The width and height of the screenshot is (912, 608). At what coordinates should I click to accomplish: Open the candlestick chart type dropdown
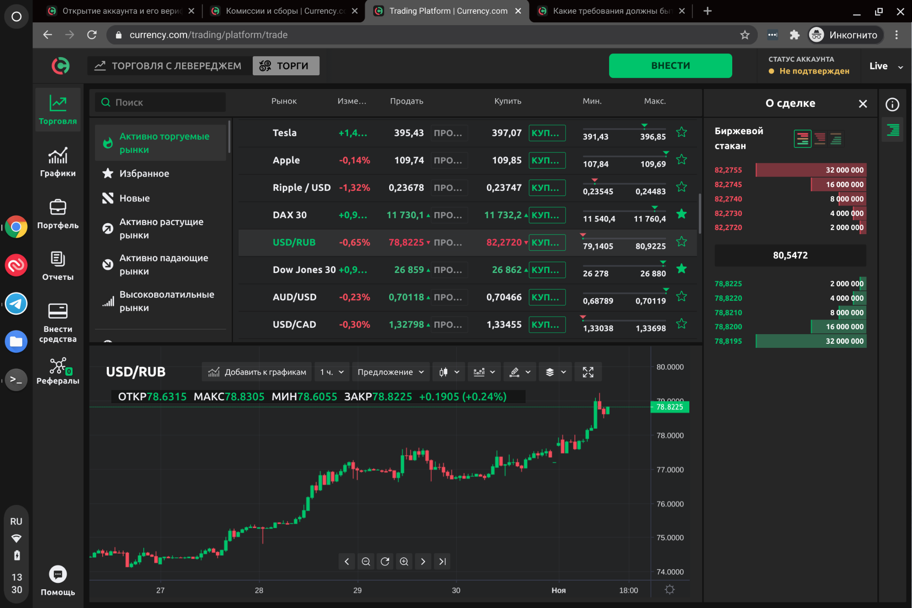point(449,372)
